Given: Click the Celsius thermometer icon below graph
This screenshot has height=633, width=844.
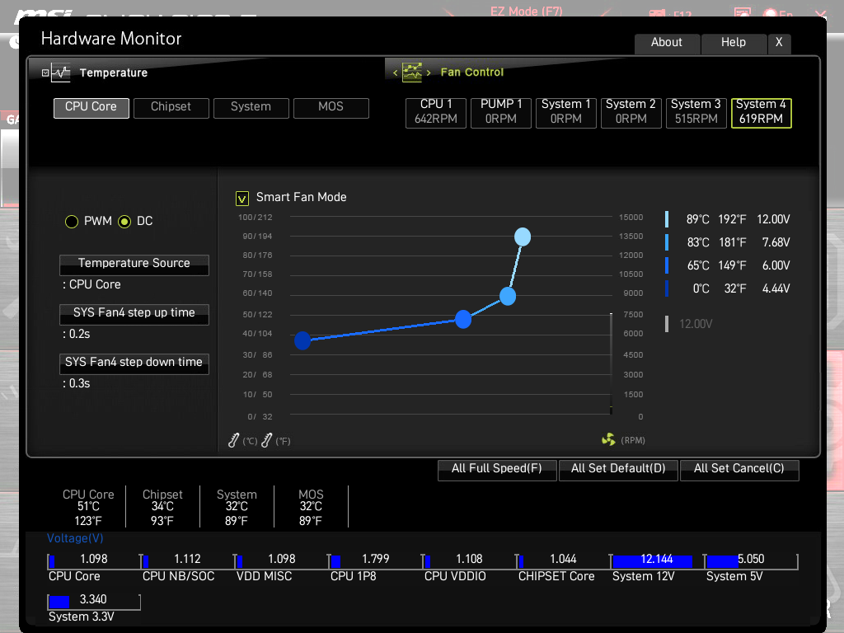Looking at the screenshot, I should pos(233,440).
